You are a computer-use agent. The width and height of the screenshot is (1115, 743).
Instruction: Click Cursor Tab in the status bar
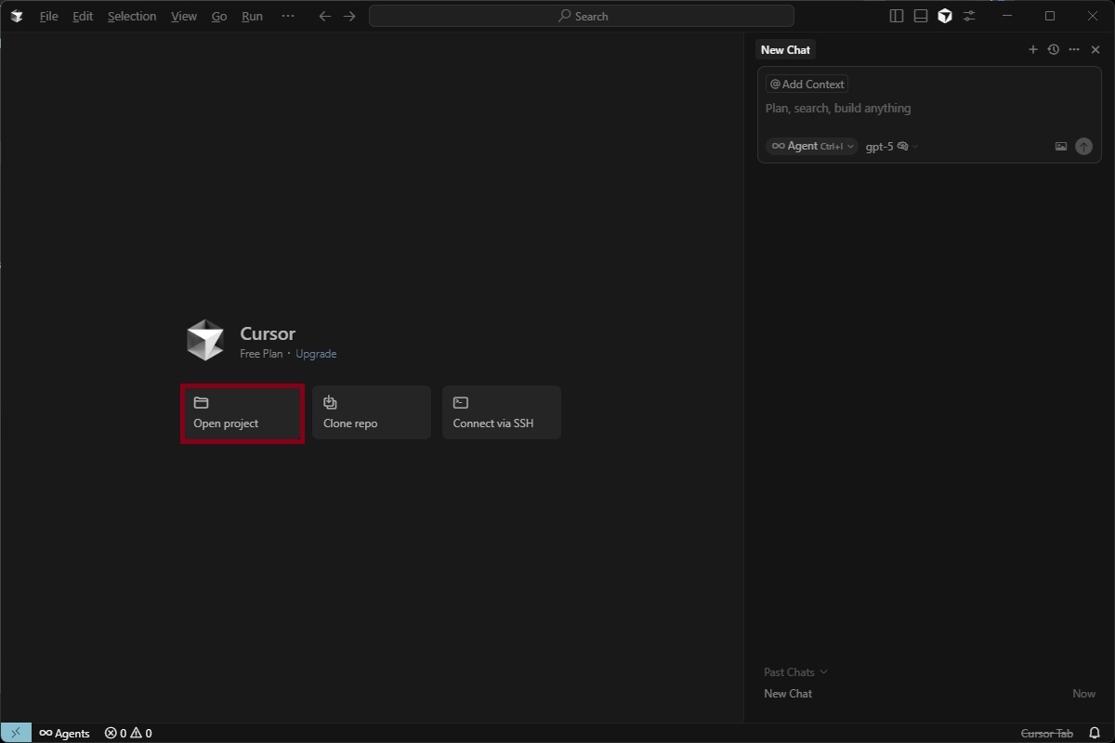pos(1046,733)
